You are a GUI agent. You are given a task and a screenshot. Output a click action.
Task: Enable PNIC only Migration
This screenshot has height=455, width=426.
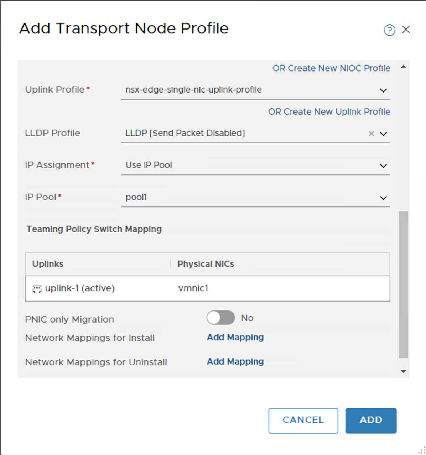point(221,318)
